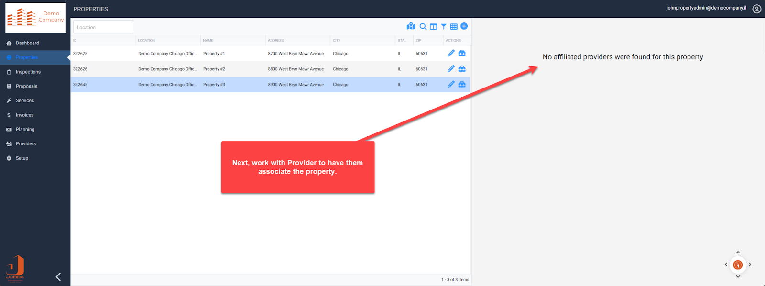
Task: Go to Dashboard in sidebar
Action: coord(27,43)
